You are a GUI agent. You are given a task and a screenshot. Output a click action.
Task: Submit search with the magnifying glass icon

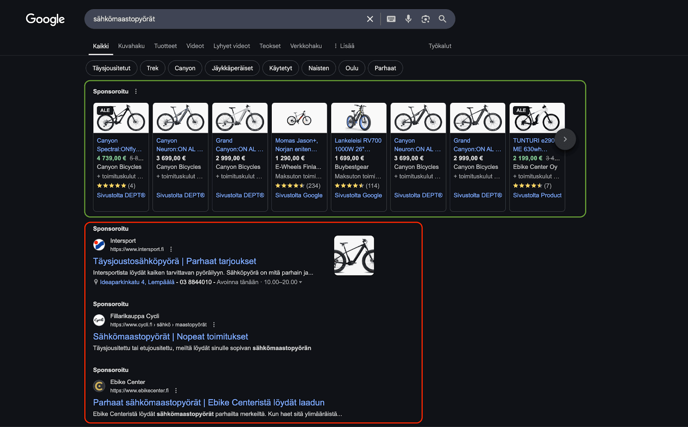[442, 19]
